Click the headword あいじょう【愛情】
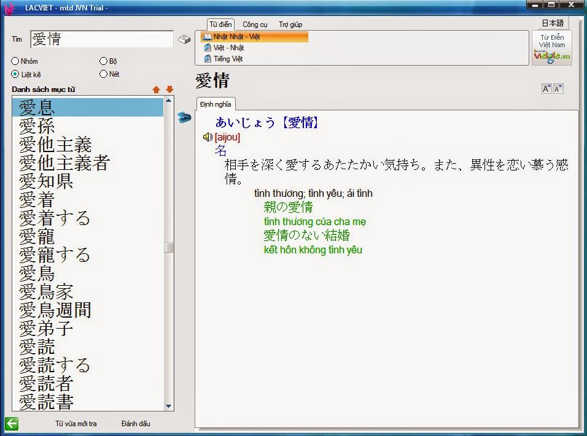Viewport: 587px width, 436px height. pyautogui.click(x=267, y=122)
